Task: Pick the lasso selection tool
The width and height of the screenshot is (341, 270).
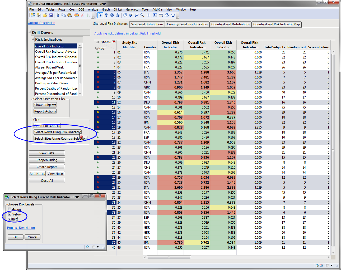Action: coord(137,15)
